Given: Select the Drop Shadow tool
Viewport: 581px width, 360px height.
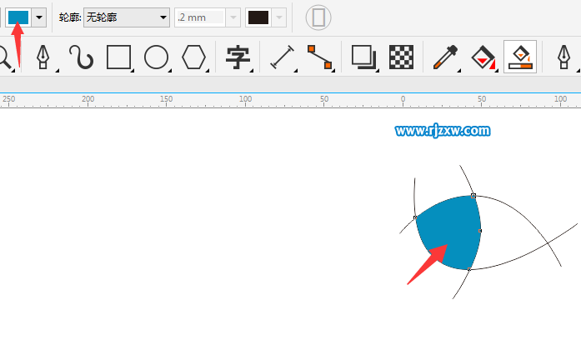Looking at the screenshot, I should coord(363,57).
